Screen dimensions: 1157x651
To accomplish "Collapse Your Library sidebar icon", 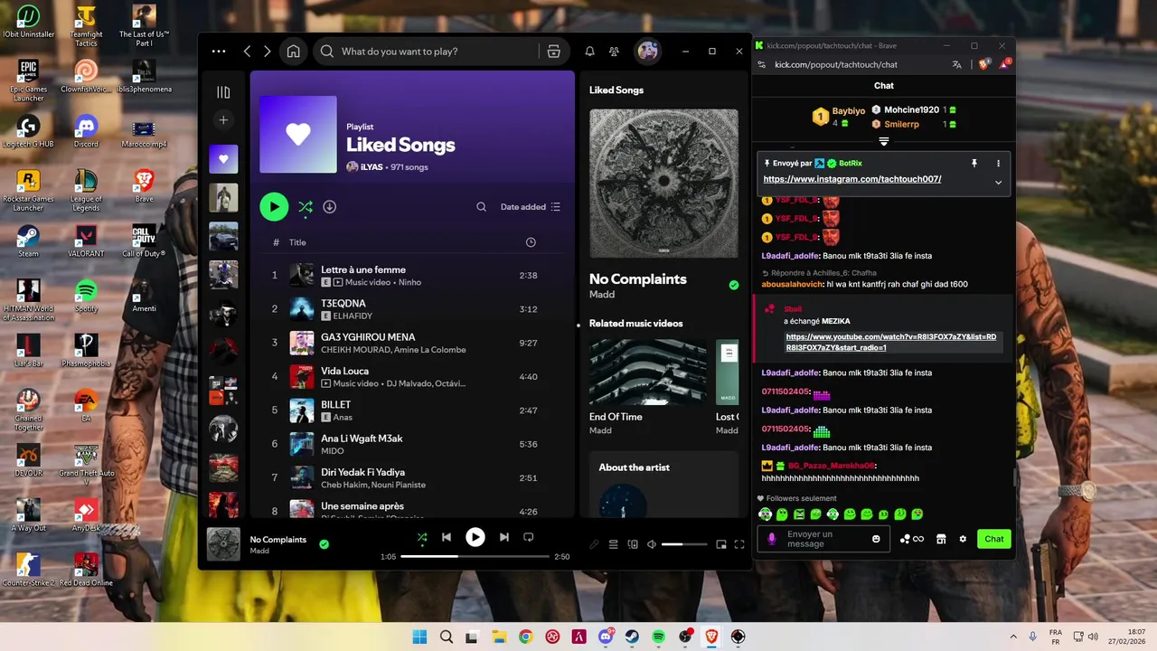I will 223,92.
